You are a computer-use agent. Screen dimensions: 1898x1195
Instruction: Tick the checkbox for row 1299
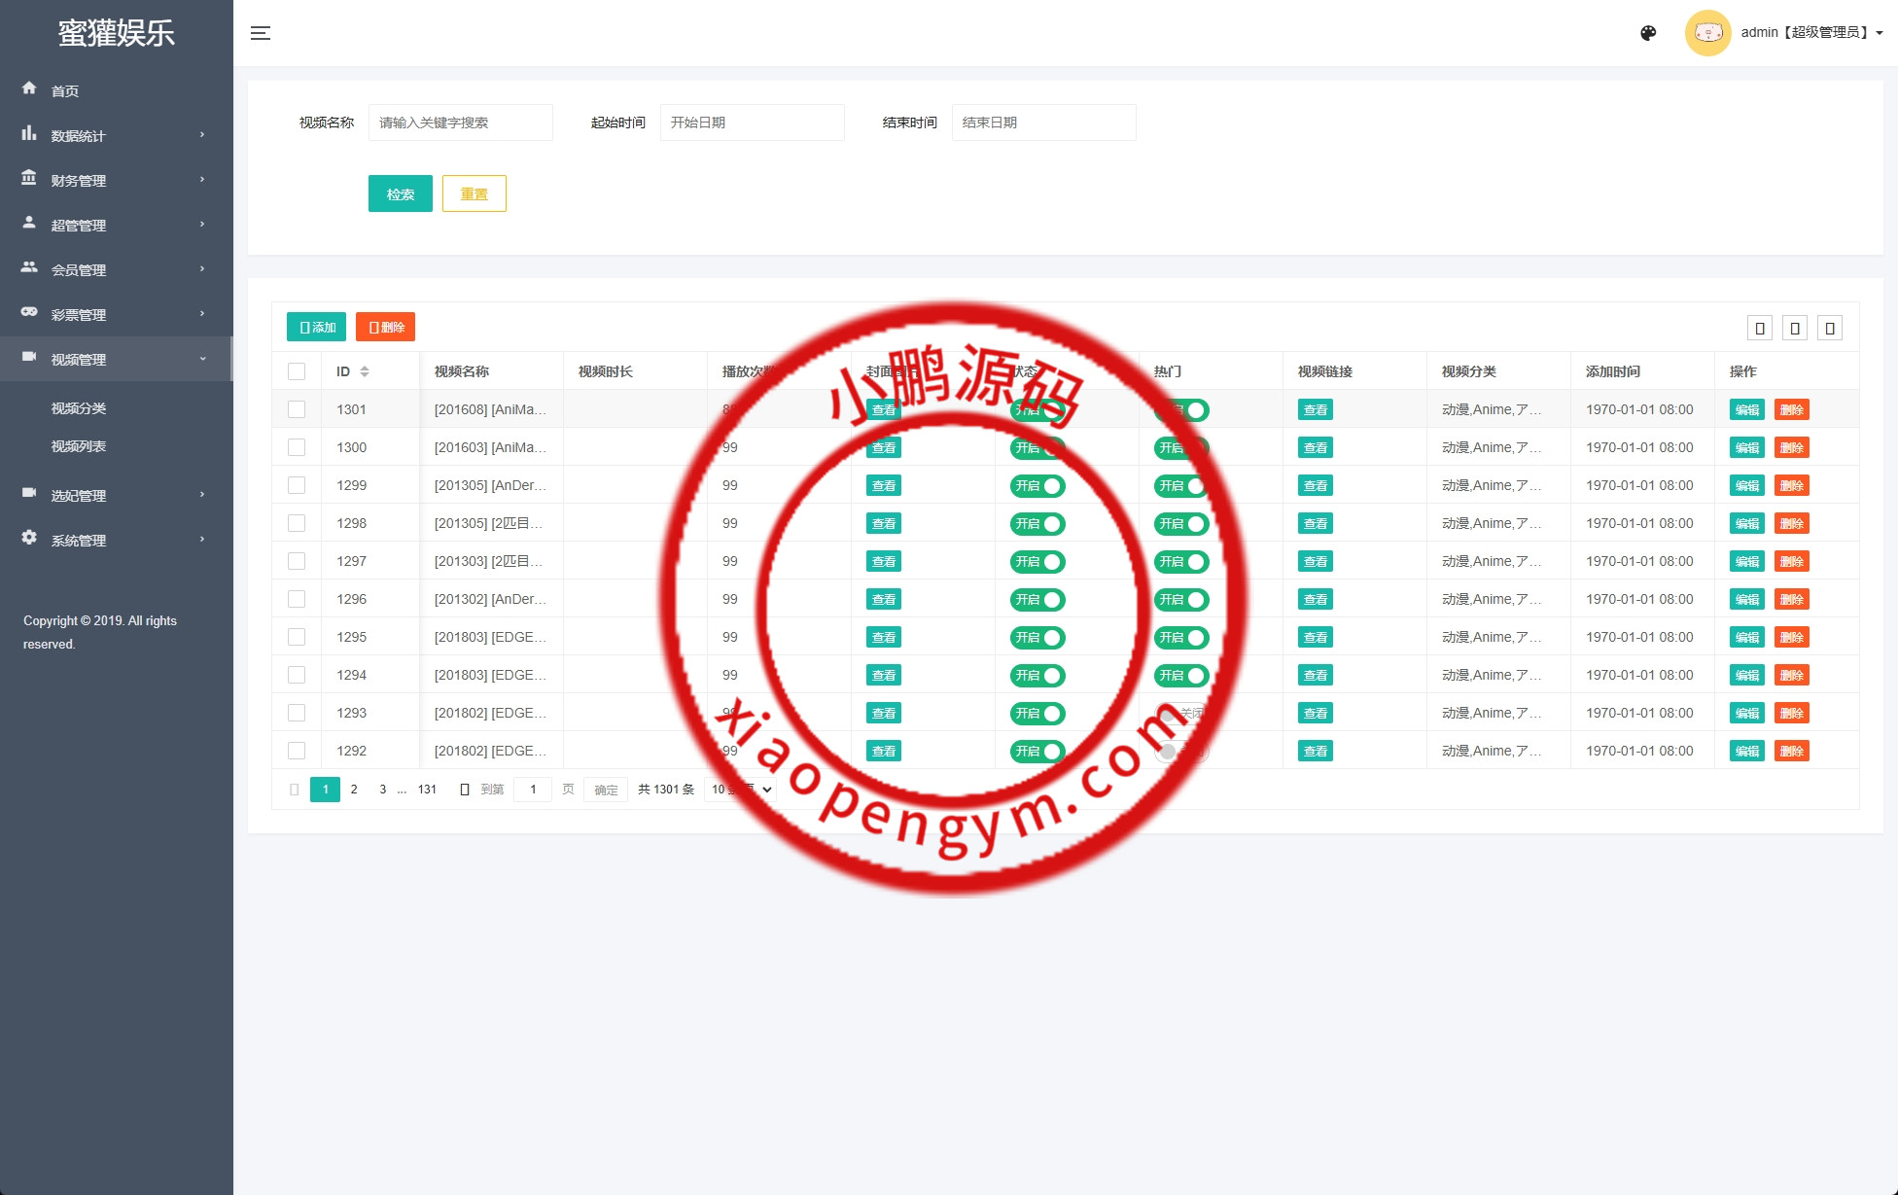(297, 485)
